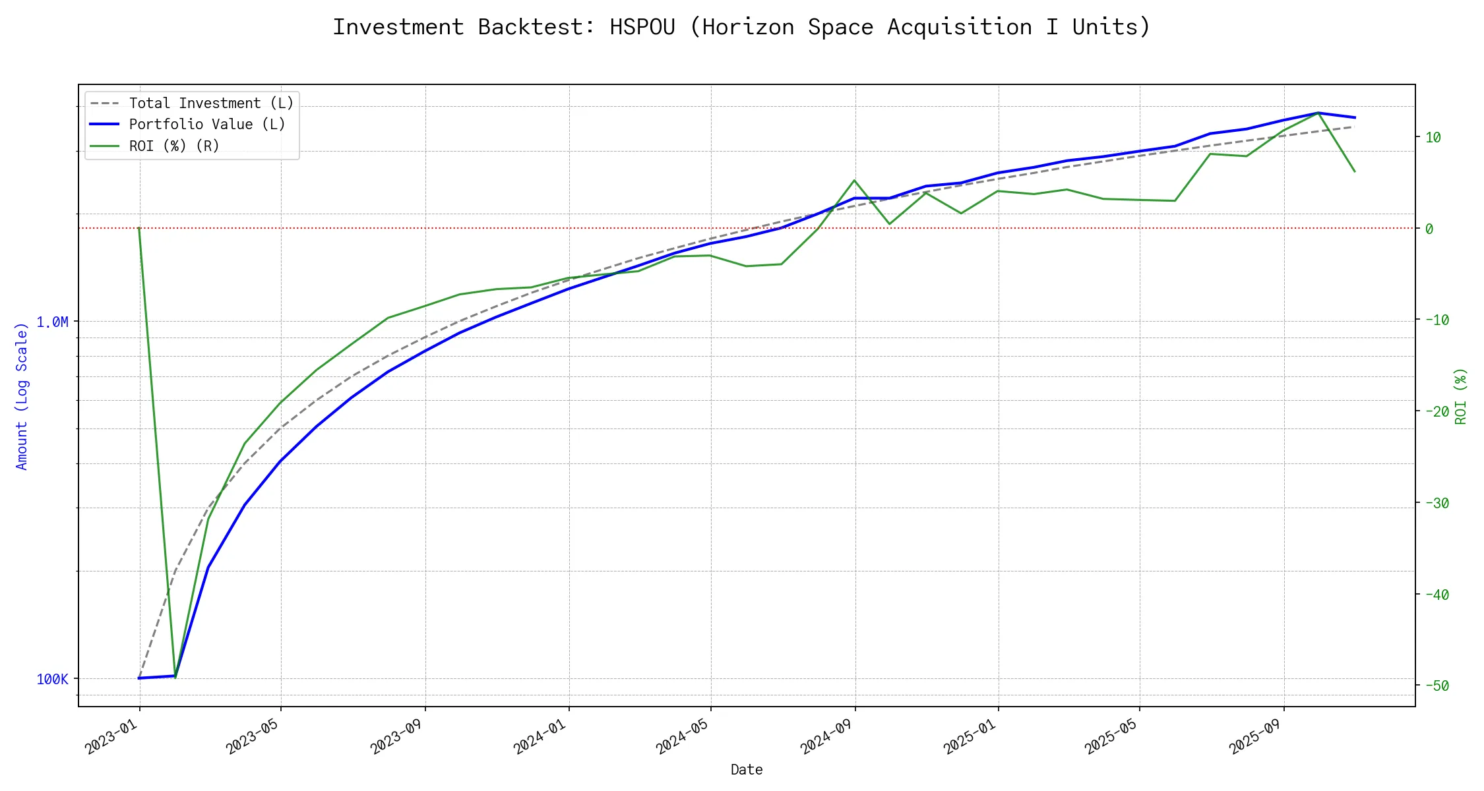The image size is (1484, 791).
Task: Click the 100K left axis label
Action: tap(52, 679)
